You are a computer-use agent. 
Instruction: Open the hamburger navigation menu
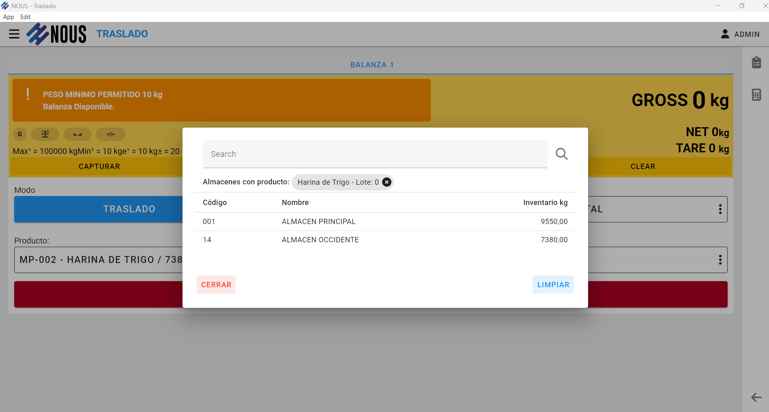tap(14, 34)
